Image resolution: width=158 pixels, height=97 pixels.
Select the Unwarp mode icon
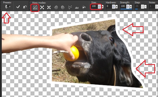point(84,7)
